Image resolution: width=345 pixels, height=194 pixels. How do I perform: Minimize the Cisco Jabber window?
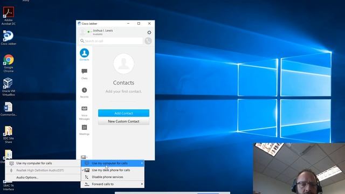pos(128,23)
